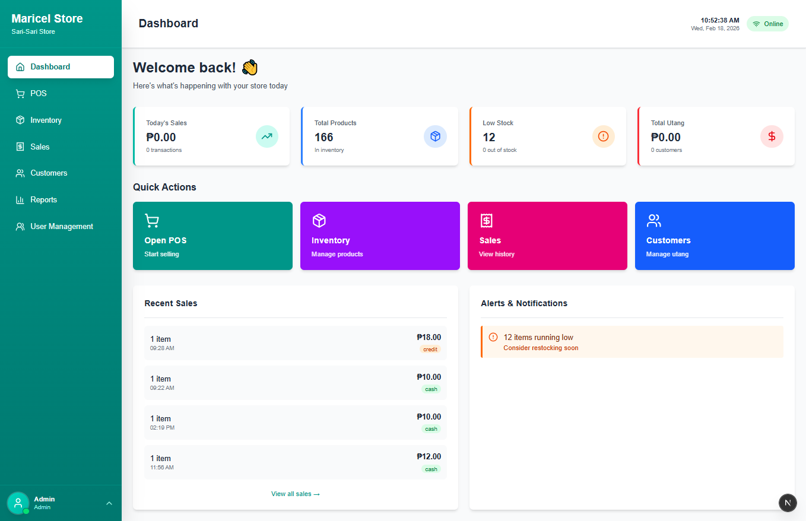
Task: Open the blue Customers quick action tile
Action: pos(715,236)
